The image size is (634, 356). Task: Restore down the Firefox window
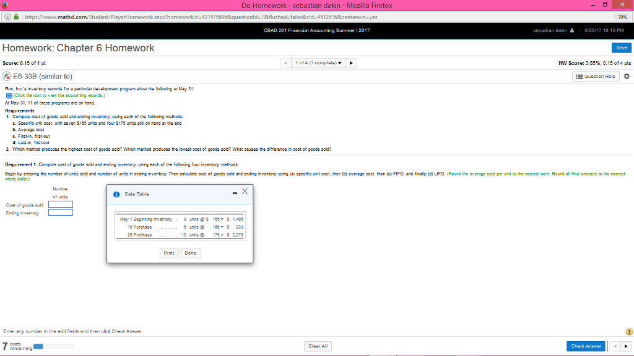605,5
